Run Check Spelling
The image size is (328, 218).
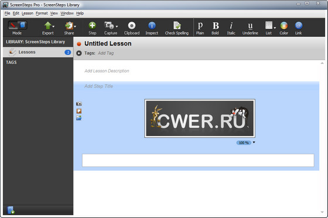pyautogui.click(x=177, y=28)
